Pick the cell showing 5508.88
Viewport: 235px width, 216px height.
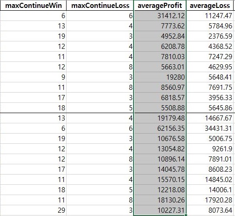(x=160, y=108)
